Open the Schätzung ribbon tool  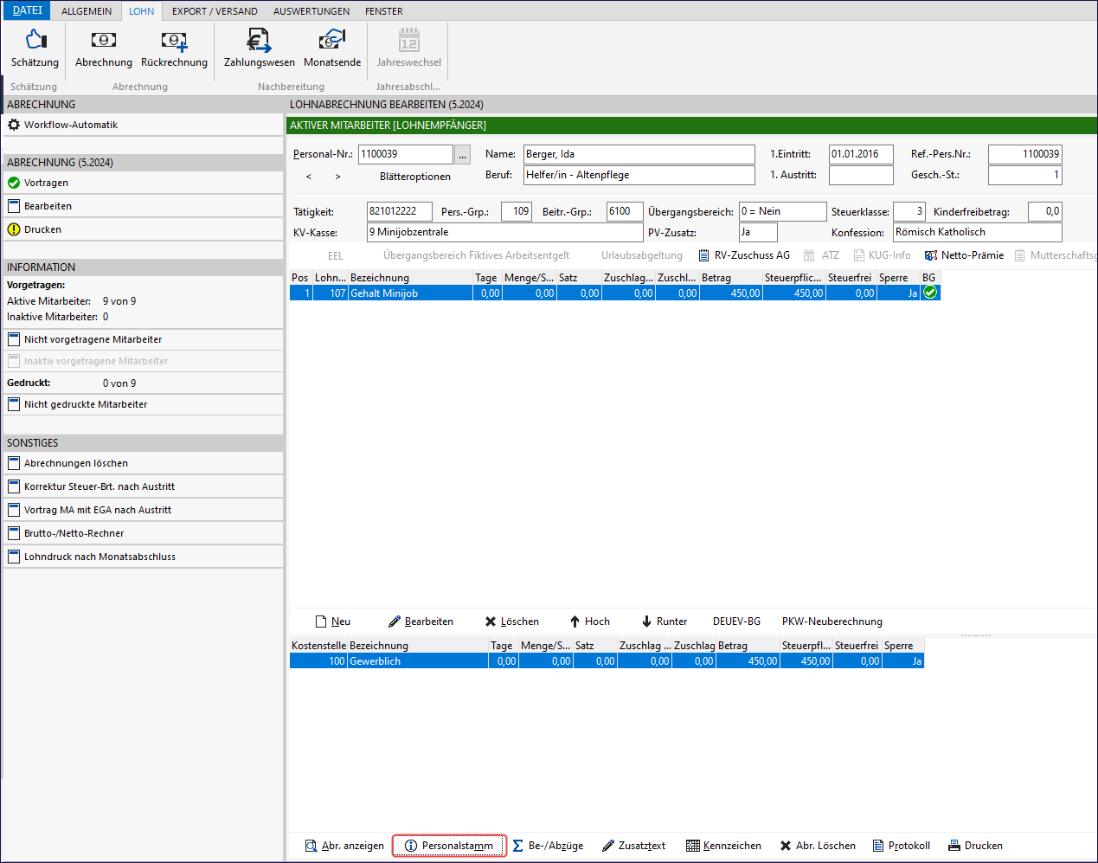pos(35,48)
